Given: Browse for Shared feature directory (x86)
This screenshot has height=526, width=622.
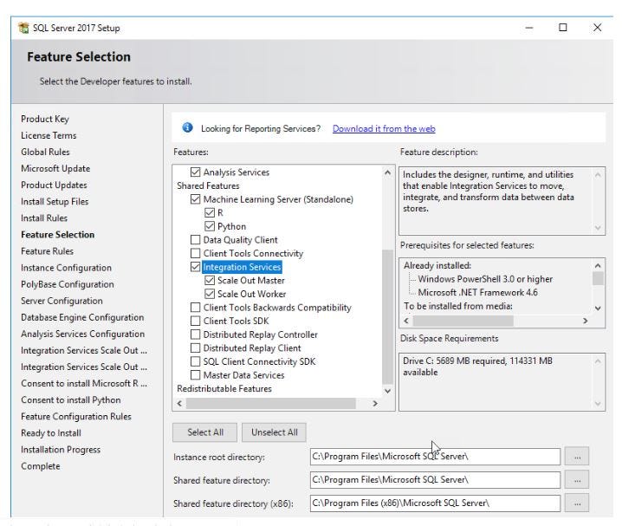Looking at the screenshot, I should tap(577, 503).
